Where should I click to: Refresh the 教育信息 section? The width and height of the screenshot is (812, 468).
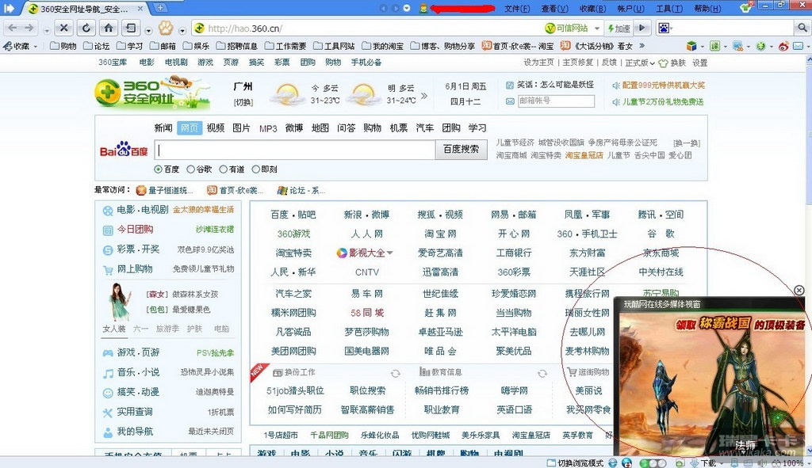point(542,373)
